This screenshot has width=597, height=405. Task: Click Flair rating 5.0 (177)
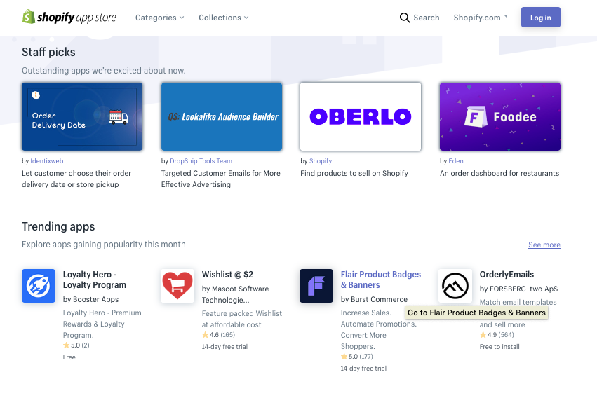point(357,357)
